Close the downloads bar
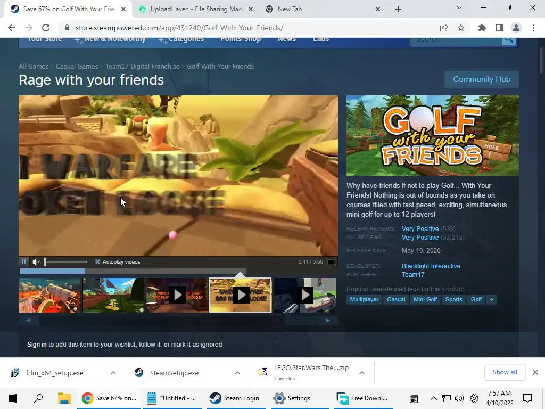Screen dimensions: 545x409 point(535,372)
